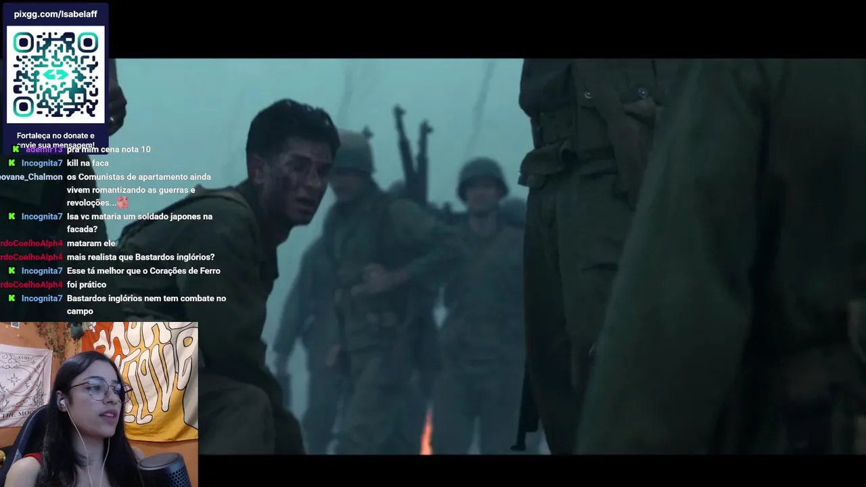Click the green badge beside 'Bastardos inglórios nem tem' message

pos(12,298)
